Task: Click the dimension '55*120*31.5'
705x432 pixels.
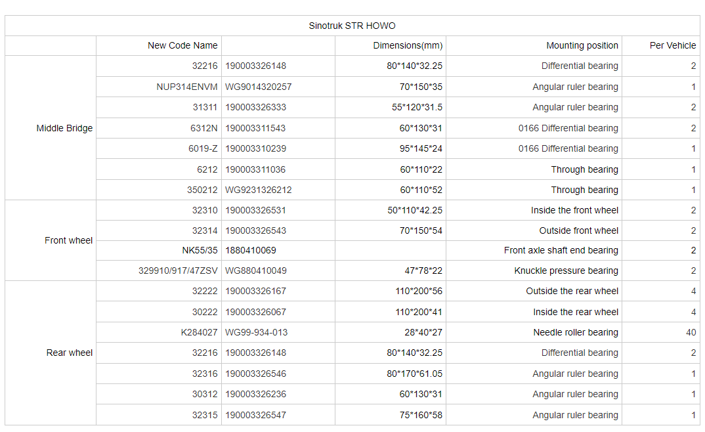Action: click(417, 107)
